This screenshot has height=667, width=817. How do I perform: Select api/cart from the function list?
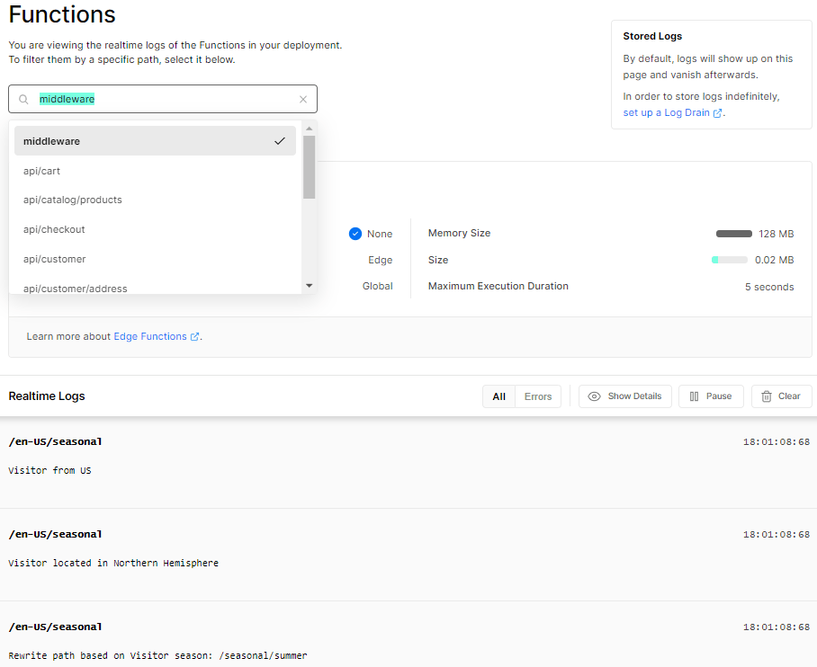coord(42,171)
